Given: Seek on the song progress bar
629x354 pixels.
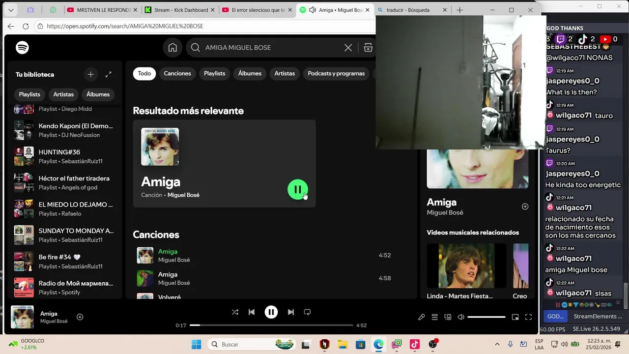Looking at the screenshot, I should point(271,325).
